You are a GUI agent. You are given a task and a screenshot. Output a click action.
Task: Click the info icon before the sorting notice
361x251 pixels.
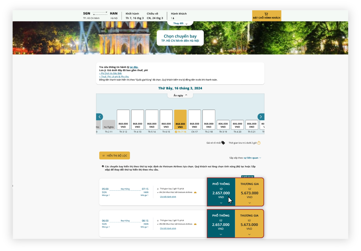point(102,166)
